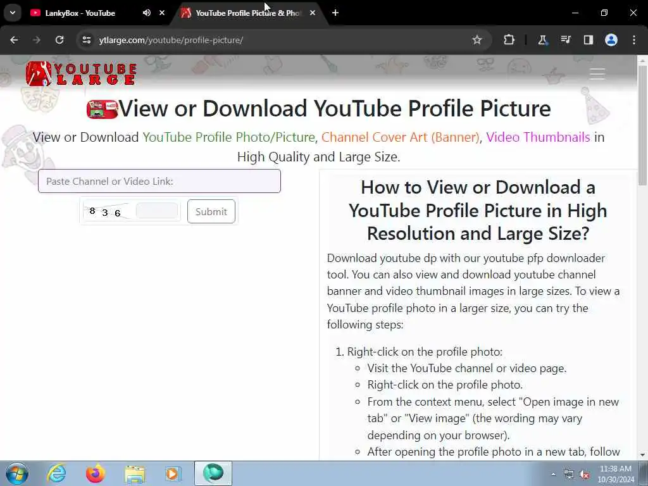
Task: Go back to the previous page
Action: [14, 40]
